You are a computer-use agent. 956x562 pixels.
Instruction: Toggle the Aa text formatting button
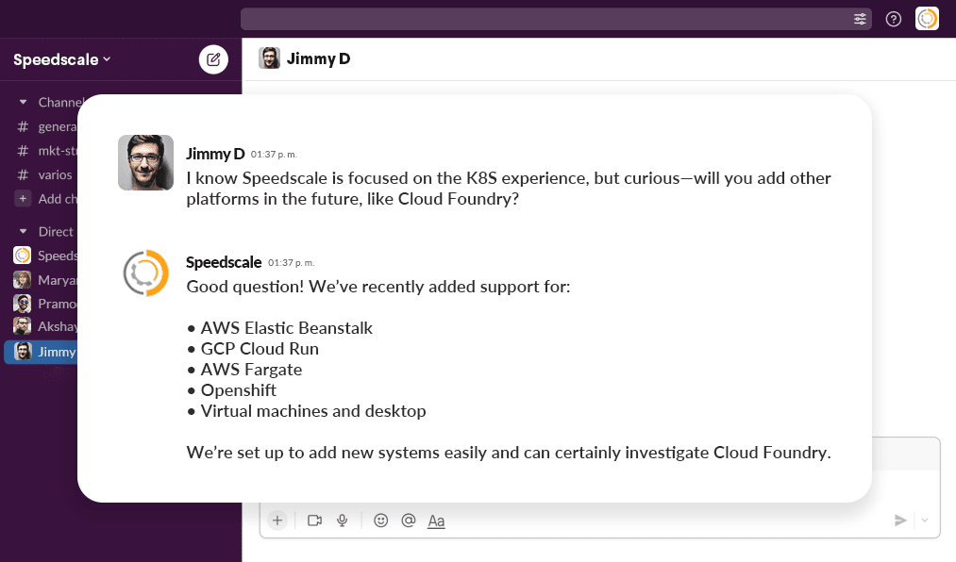pos(437,521)
